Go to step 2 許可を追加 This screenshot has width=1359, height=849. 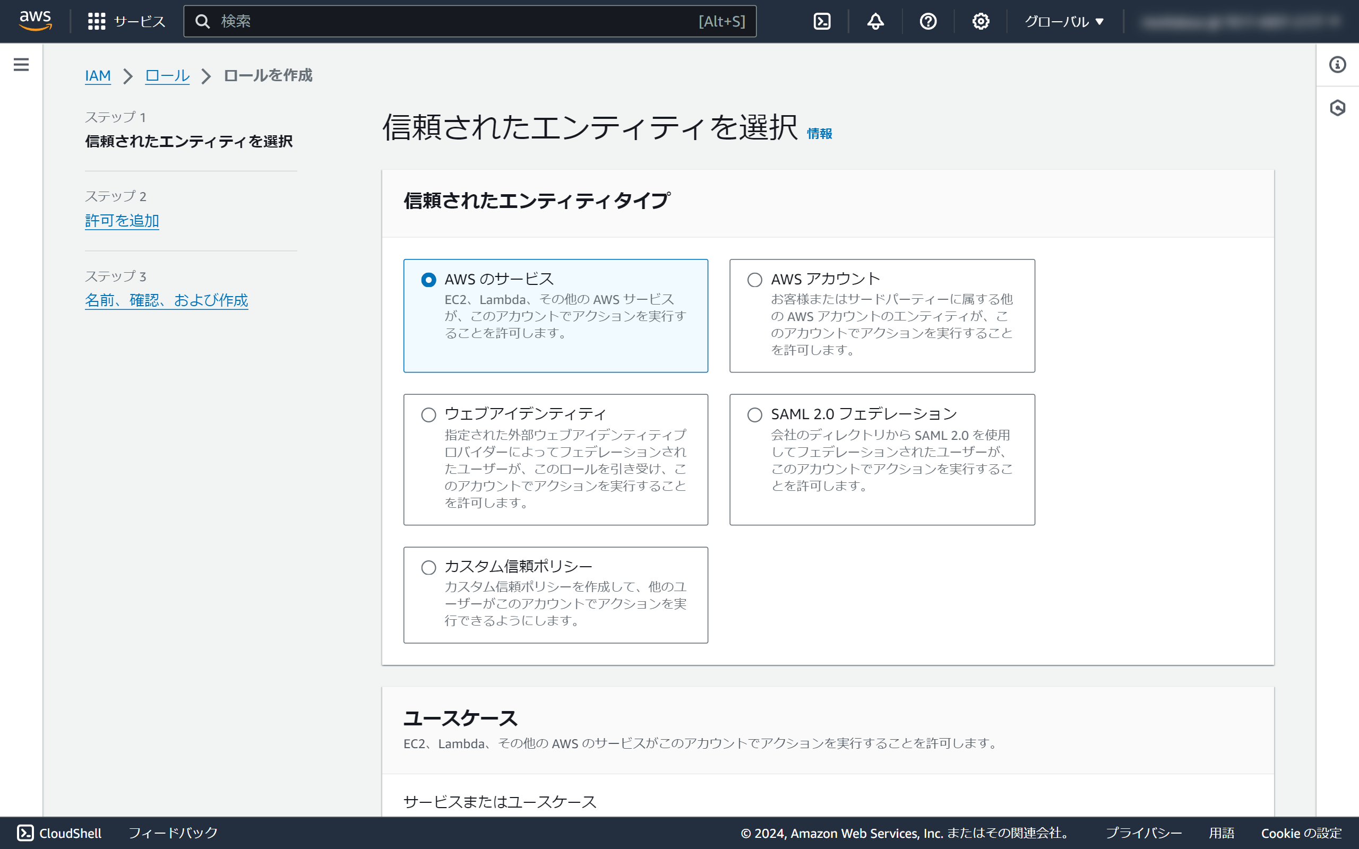(x=122, y=221)
